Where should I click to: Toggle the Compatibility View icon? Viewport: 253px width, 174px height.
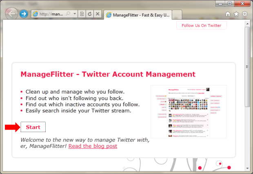tap(82, 14)
